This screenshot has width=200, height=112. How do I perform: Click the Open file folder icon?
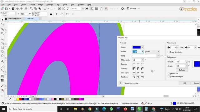coord(7,9)
